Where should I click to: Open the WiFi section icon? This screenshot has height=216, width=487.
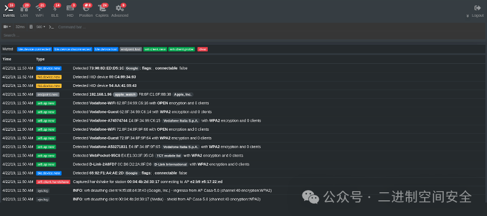click(x=40, y=9)
